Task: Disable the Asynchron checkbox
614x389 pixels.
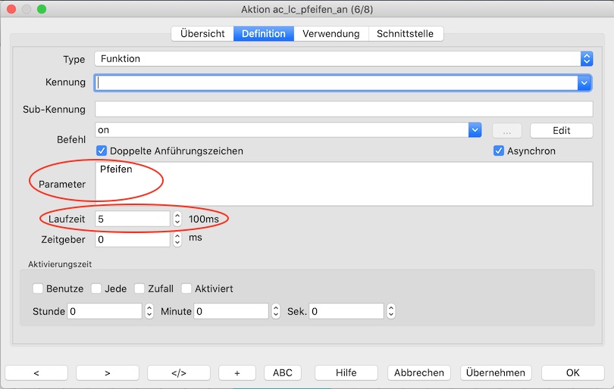Action: (498, 151)
